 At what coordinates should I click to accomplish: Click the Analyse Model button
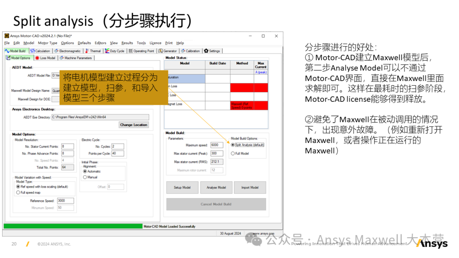click(x=216, y=188)
